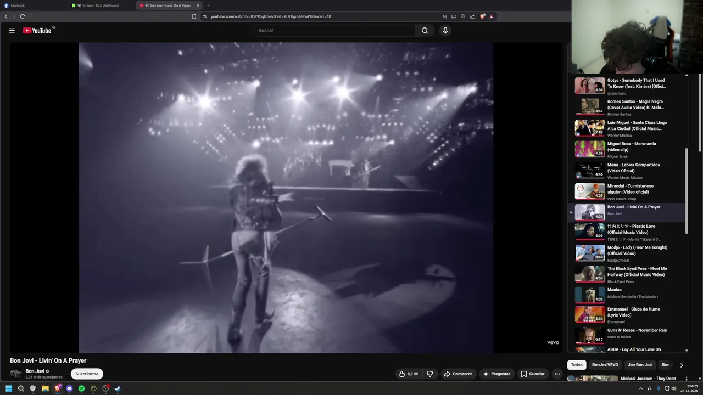Viewport: 703px width, 395px height.
Task: Open the three-dot more actions menu
Action: pos(557,374)
